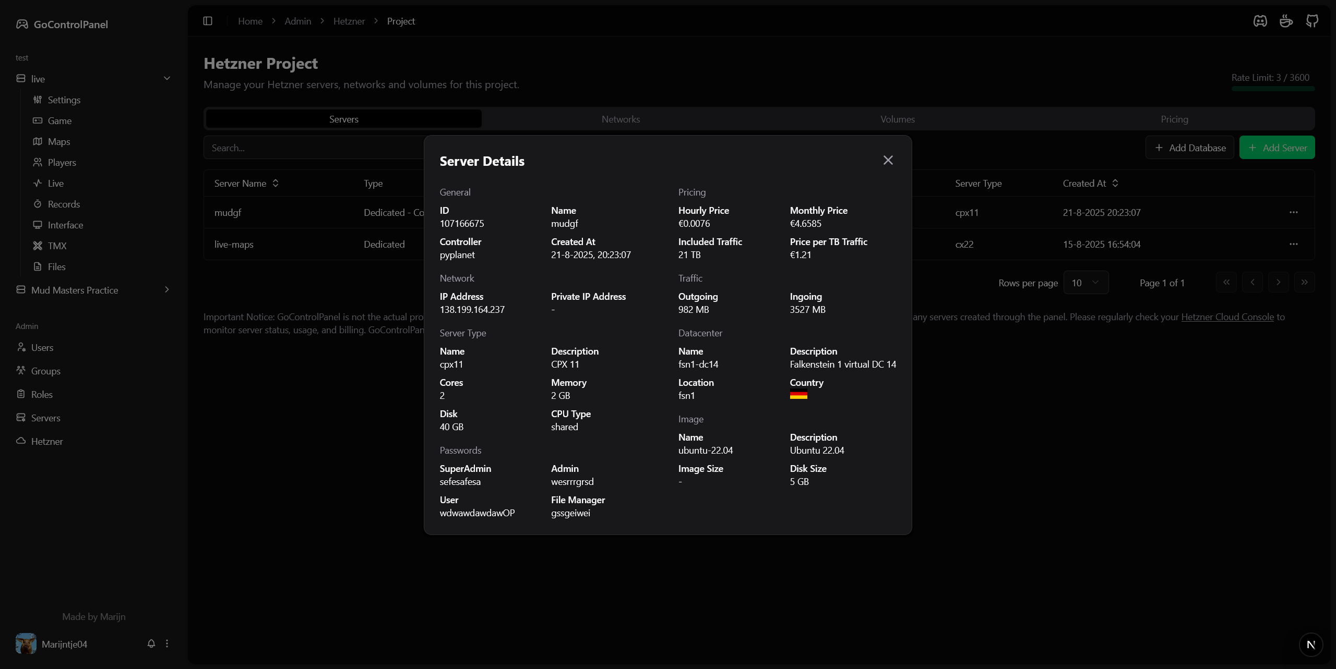The width and height of the screenshot is (1336, 669).
Task: Click the coffee cup donate icon
Action: coord(1286,21)
